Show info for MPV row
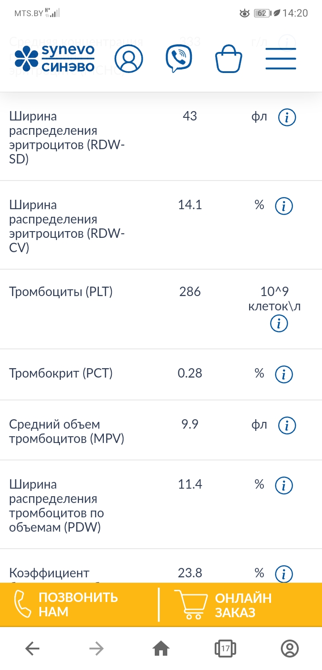 pos(287,425)
